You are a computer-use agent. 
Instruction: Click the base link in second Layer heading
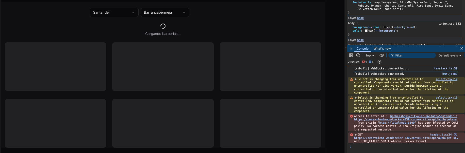360,40
